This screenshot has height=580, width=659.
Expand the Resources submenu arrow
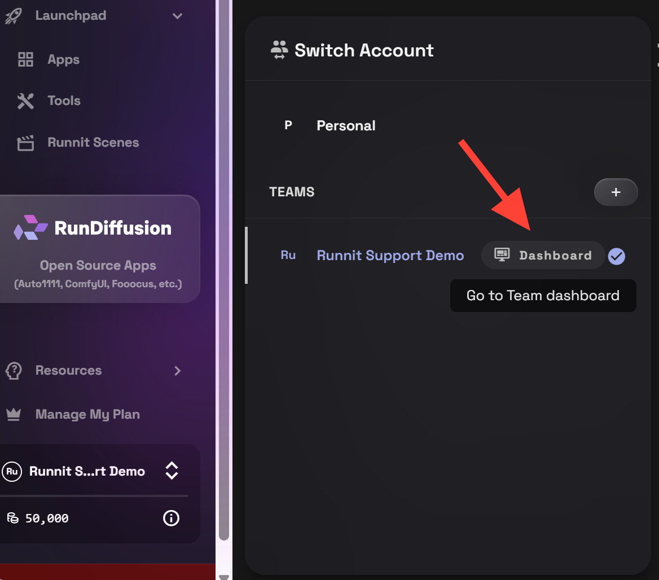pos(177,371)
